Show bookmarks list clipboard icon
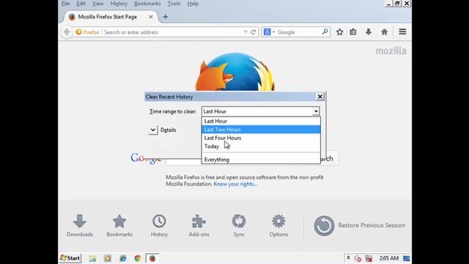The height and width of the screenshot is (264, 469). [353, 32]
